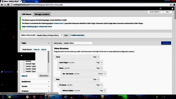The image size is (176, 99).
Task: Open the Select a menu to edit dropdown
Action: coord(49,35)
